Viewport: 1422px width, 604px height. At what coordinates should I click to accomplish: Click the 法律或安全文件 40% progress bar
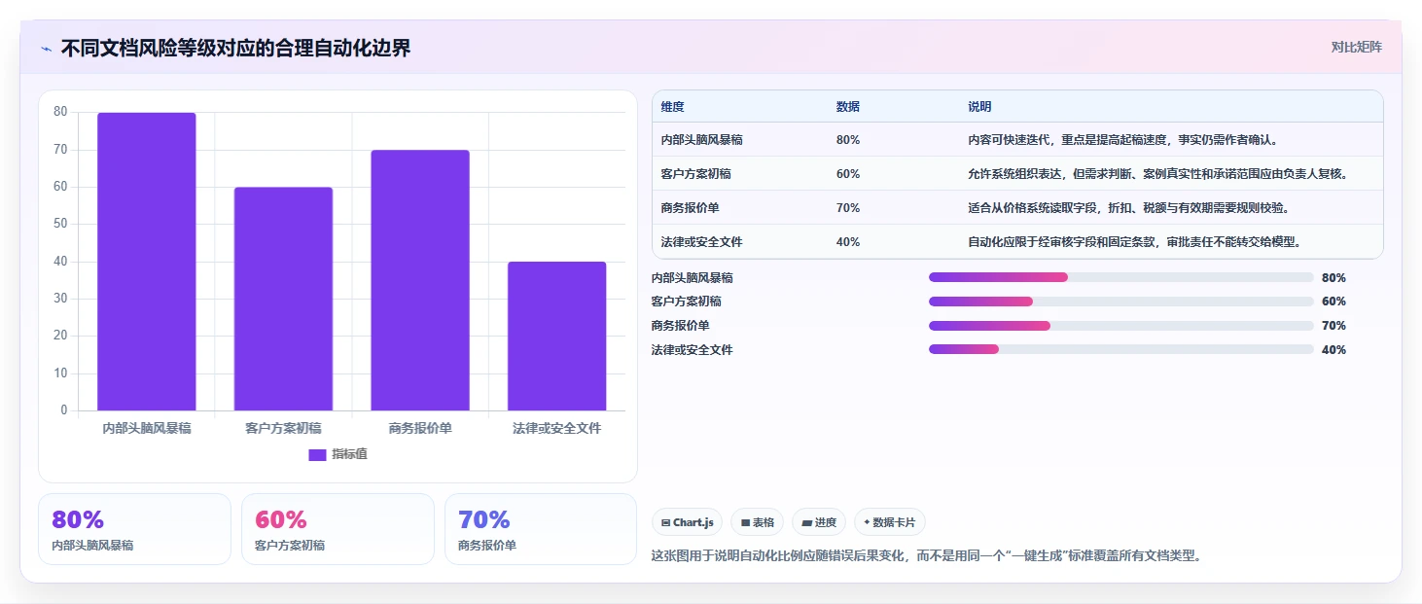(1121, 349)
